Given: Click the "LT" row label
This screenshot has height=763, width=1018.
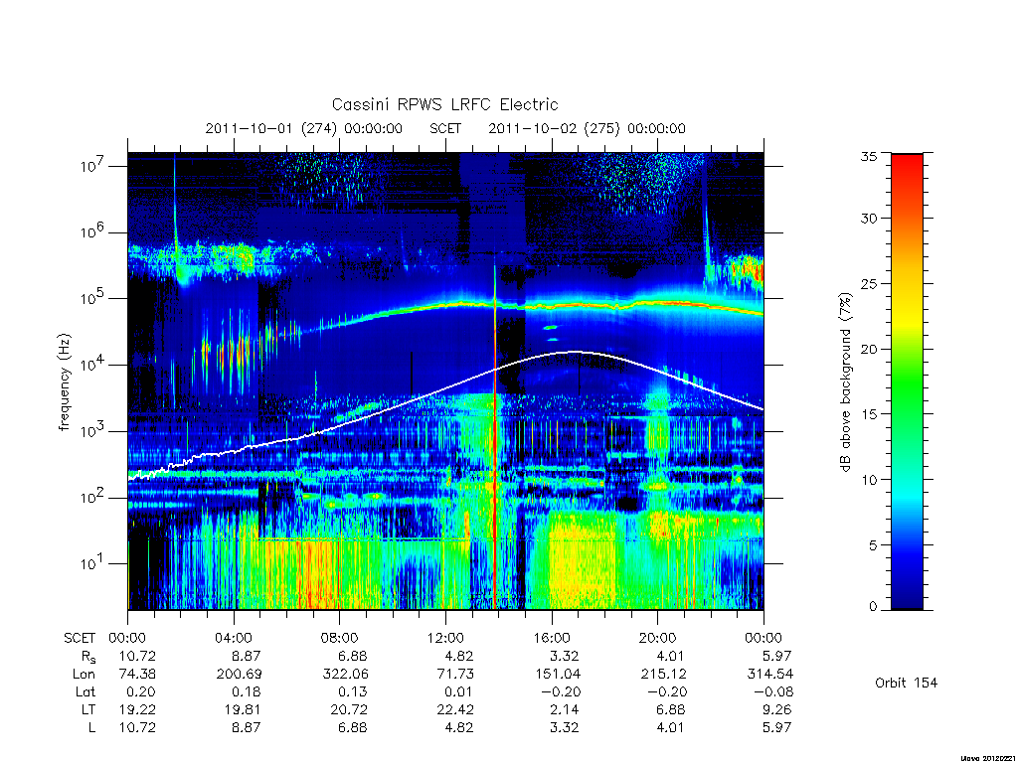Looking at the screenshot, I should [88, 709].
